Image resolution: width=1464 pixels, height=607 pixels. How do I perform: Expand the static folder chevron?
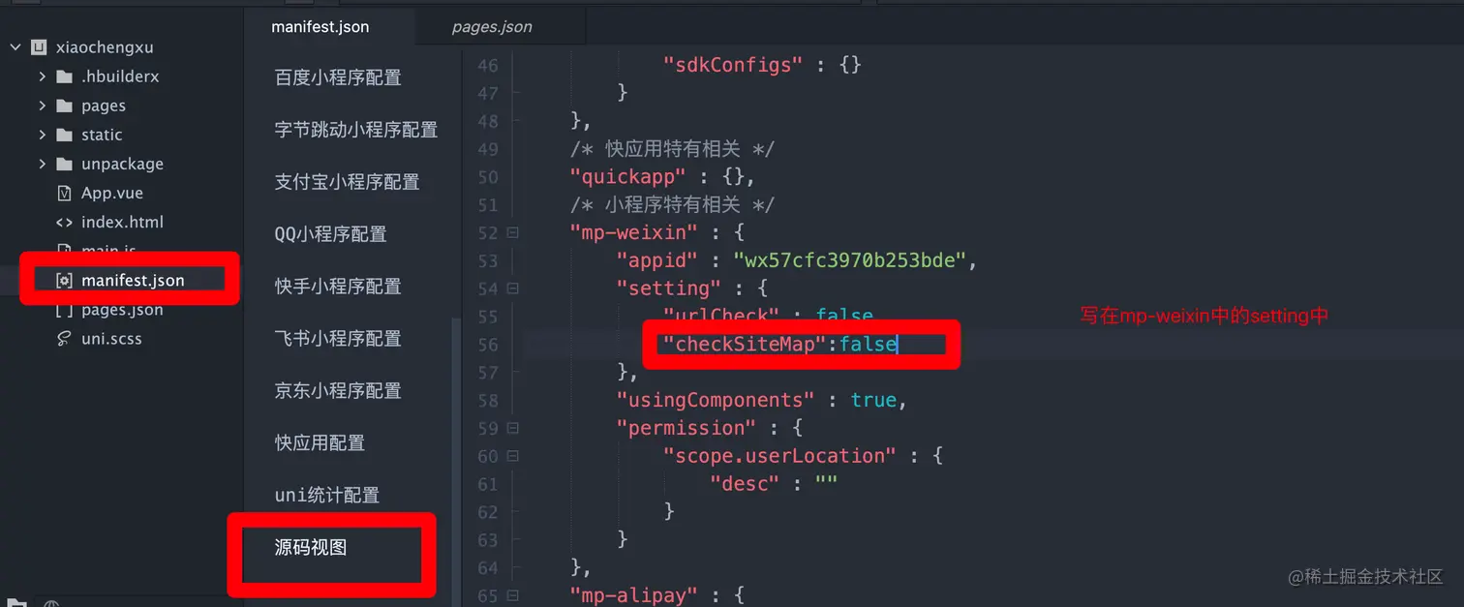coord(42,135)
